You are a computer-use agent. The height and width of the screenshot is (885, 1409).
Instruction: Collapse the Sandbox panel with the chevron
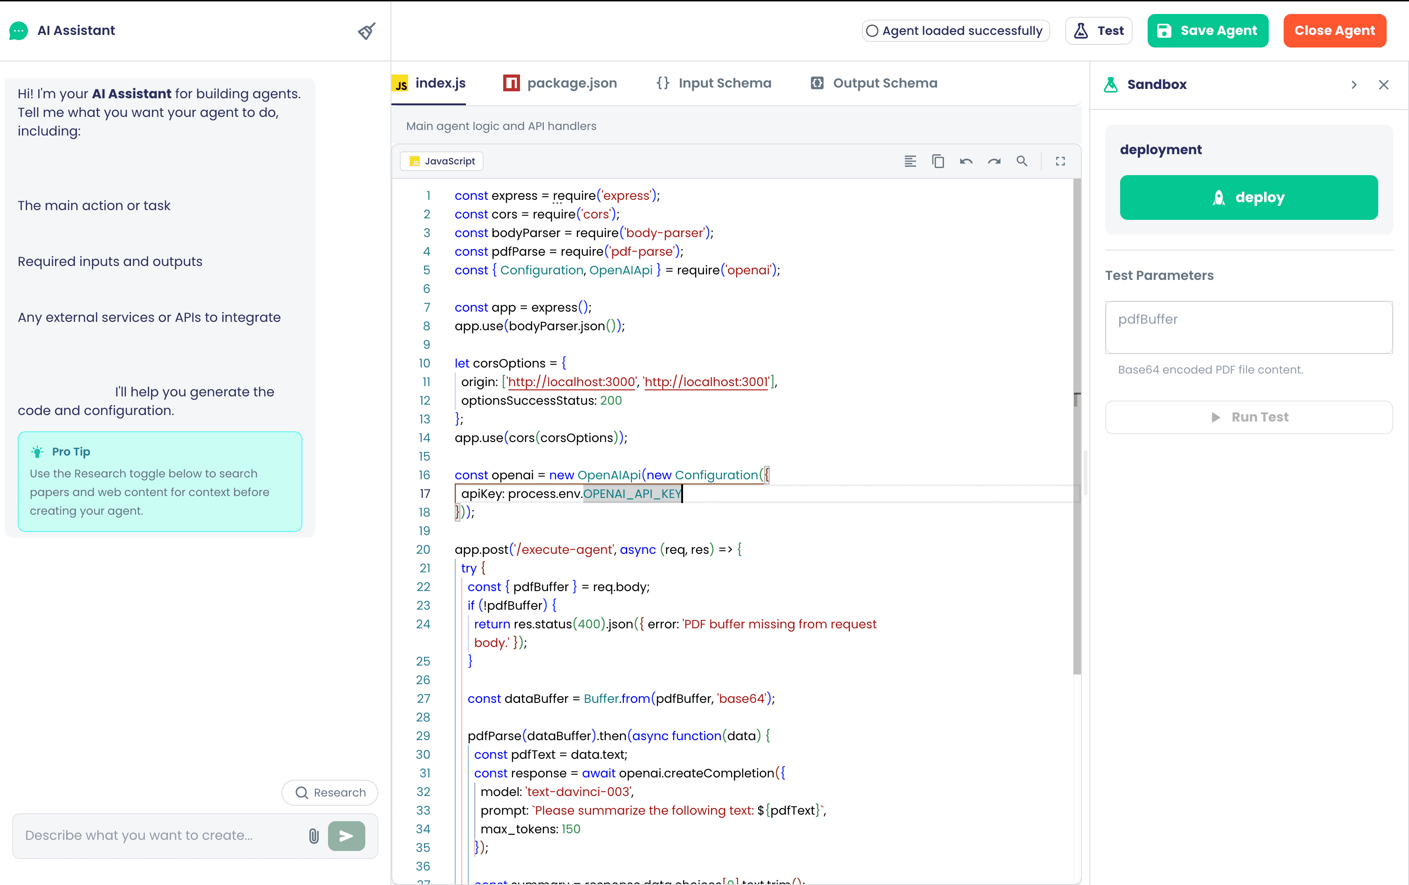(1354, 85)
